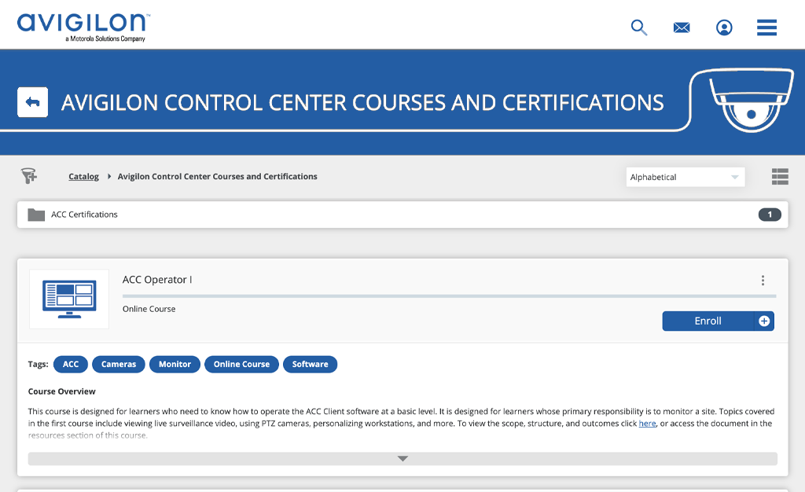The height and width of the screenshot is (492, 805).
Task: Expand the course overview description bar
Action: 402,459
